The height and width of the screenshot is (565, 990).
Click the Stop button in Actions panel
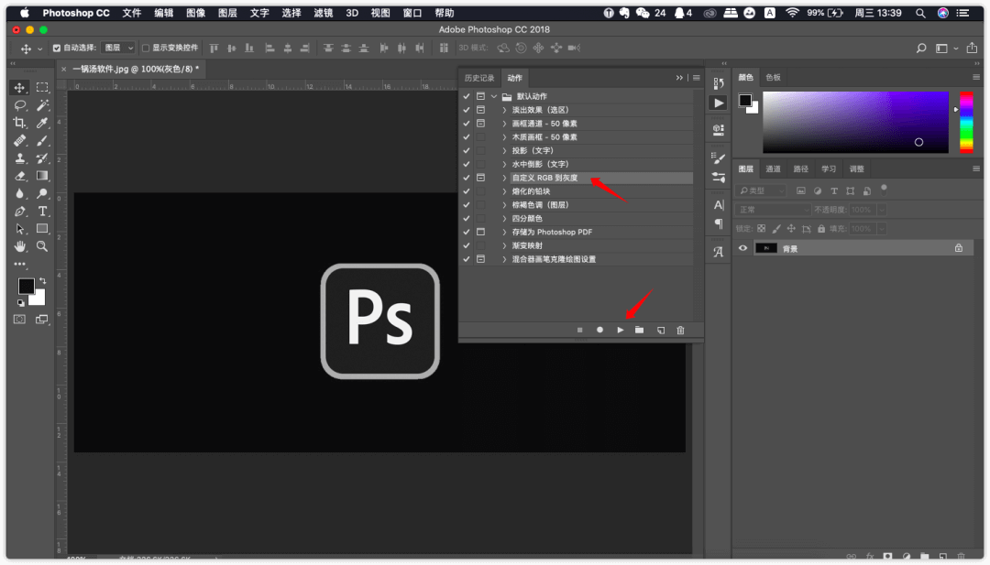[x=579, y=330]
